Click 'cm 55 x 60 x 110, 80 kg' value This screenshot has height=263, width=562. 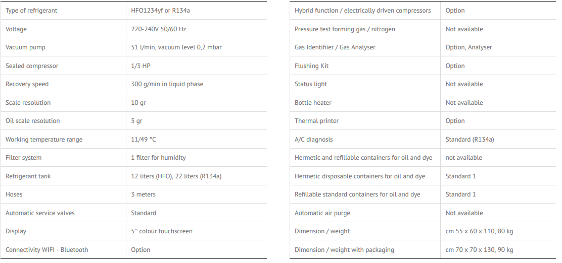(x=479, y=231)
